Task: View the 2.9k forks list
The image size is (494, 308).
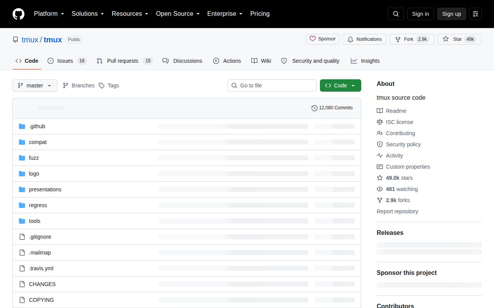Action: pos(393,200)
